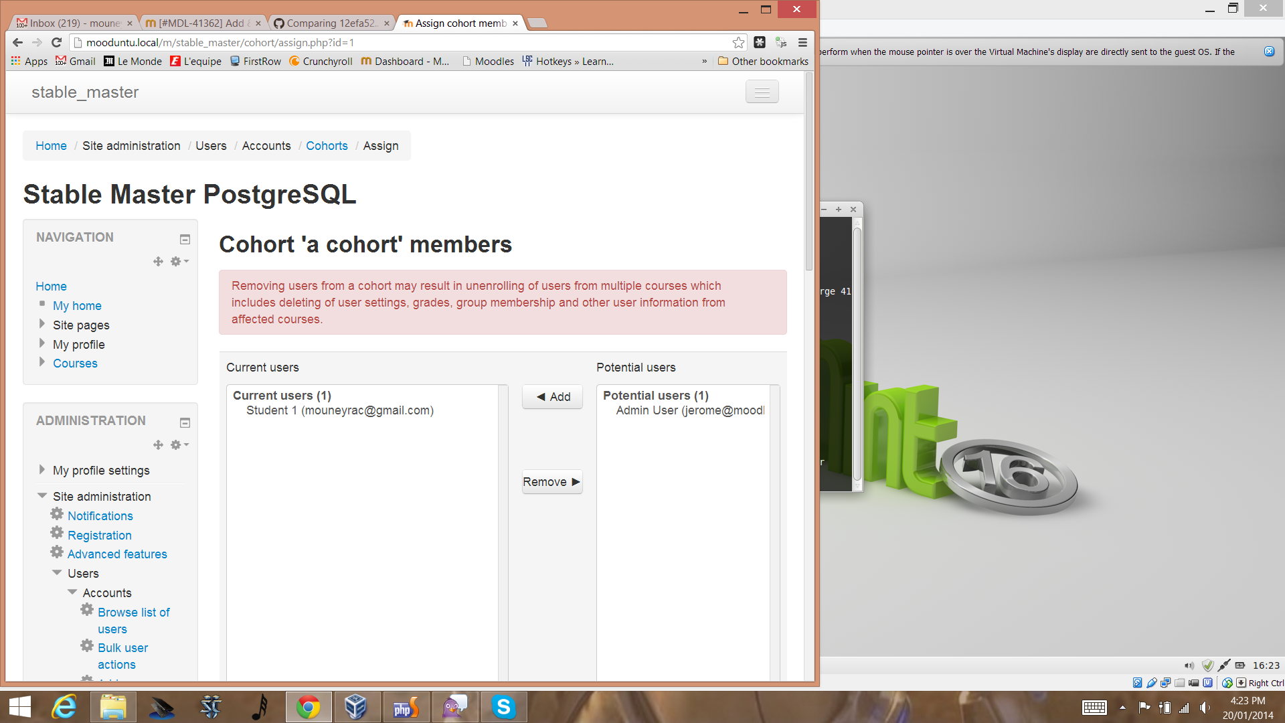Dismiss VirtualBox info message close icon
Image resolution: width=1285 pixels, height=723 pixels.
coord(1269,52)
